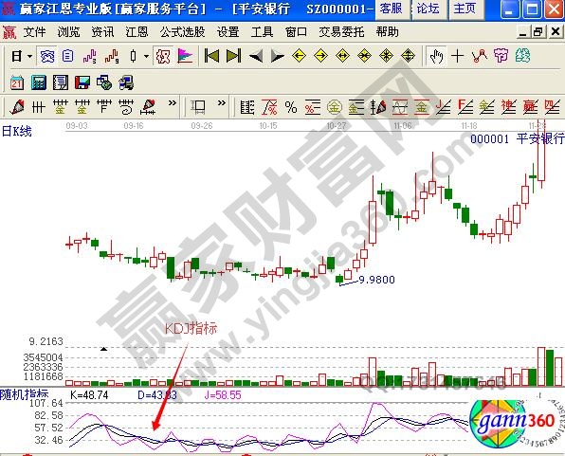565x456 pixels.
Task: Click the yellow diamond left-arrow icon
Action: point(299,56)
